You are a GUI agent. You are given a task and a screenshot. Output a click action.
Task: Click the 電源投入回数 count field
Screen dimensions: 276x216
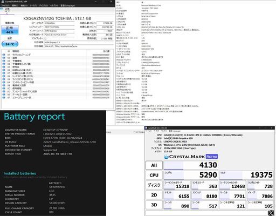105,35
